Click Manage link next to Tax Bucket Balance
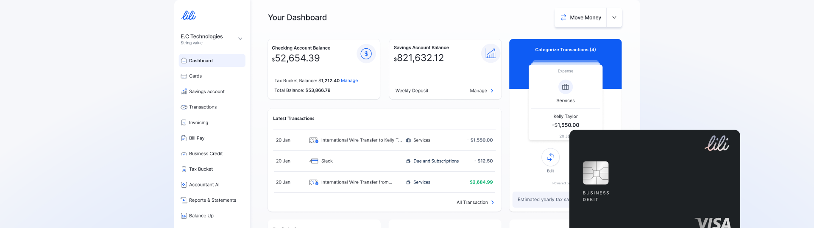814x228 pixels. [349, 81]
